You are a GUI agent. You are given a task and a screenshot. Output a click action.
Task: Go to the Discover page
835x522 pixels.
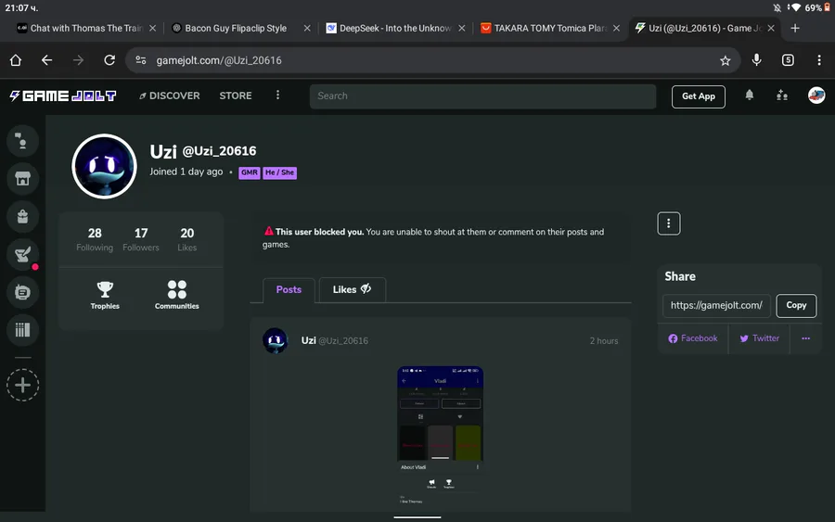coord(170,95)
